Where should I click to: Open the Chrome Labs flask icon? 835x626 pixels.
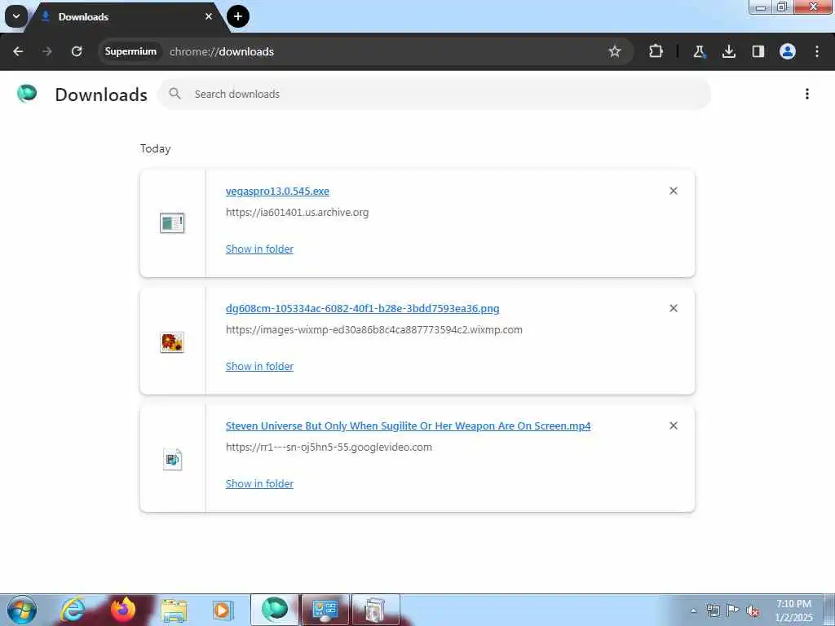(699, 51)
